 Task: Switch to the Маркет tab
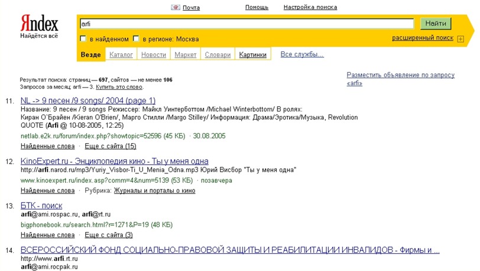185,54
